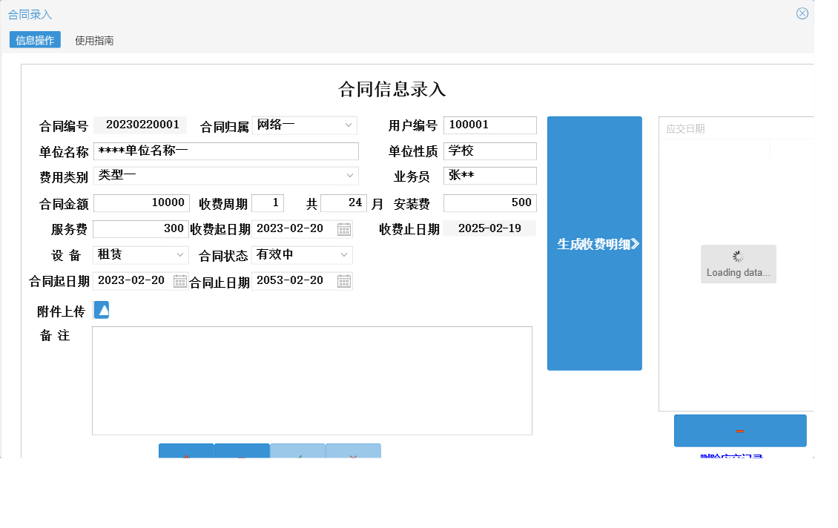This screenshot has height=528, width=838.
Task: Click the 附件上传 file upload icon
Action: (102, 310)
